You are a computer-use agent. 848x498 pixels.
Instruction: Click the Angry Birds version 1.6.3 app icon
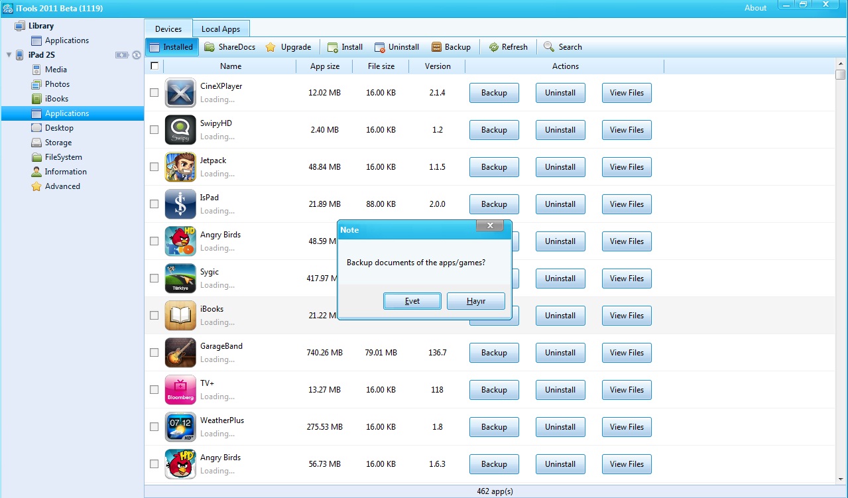[180, 464]
